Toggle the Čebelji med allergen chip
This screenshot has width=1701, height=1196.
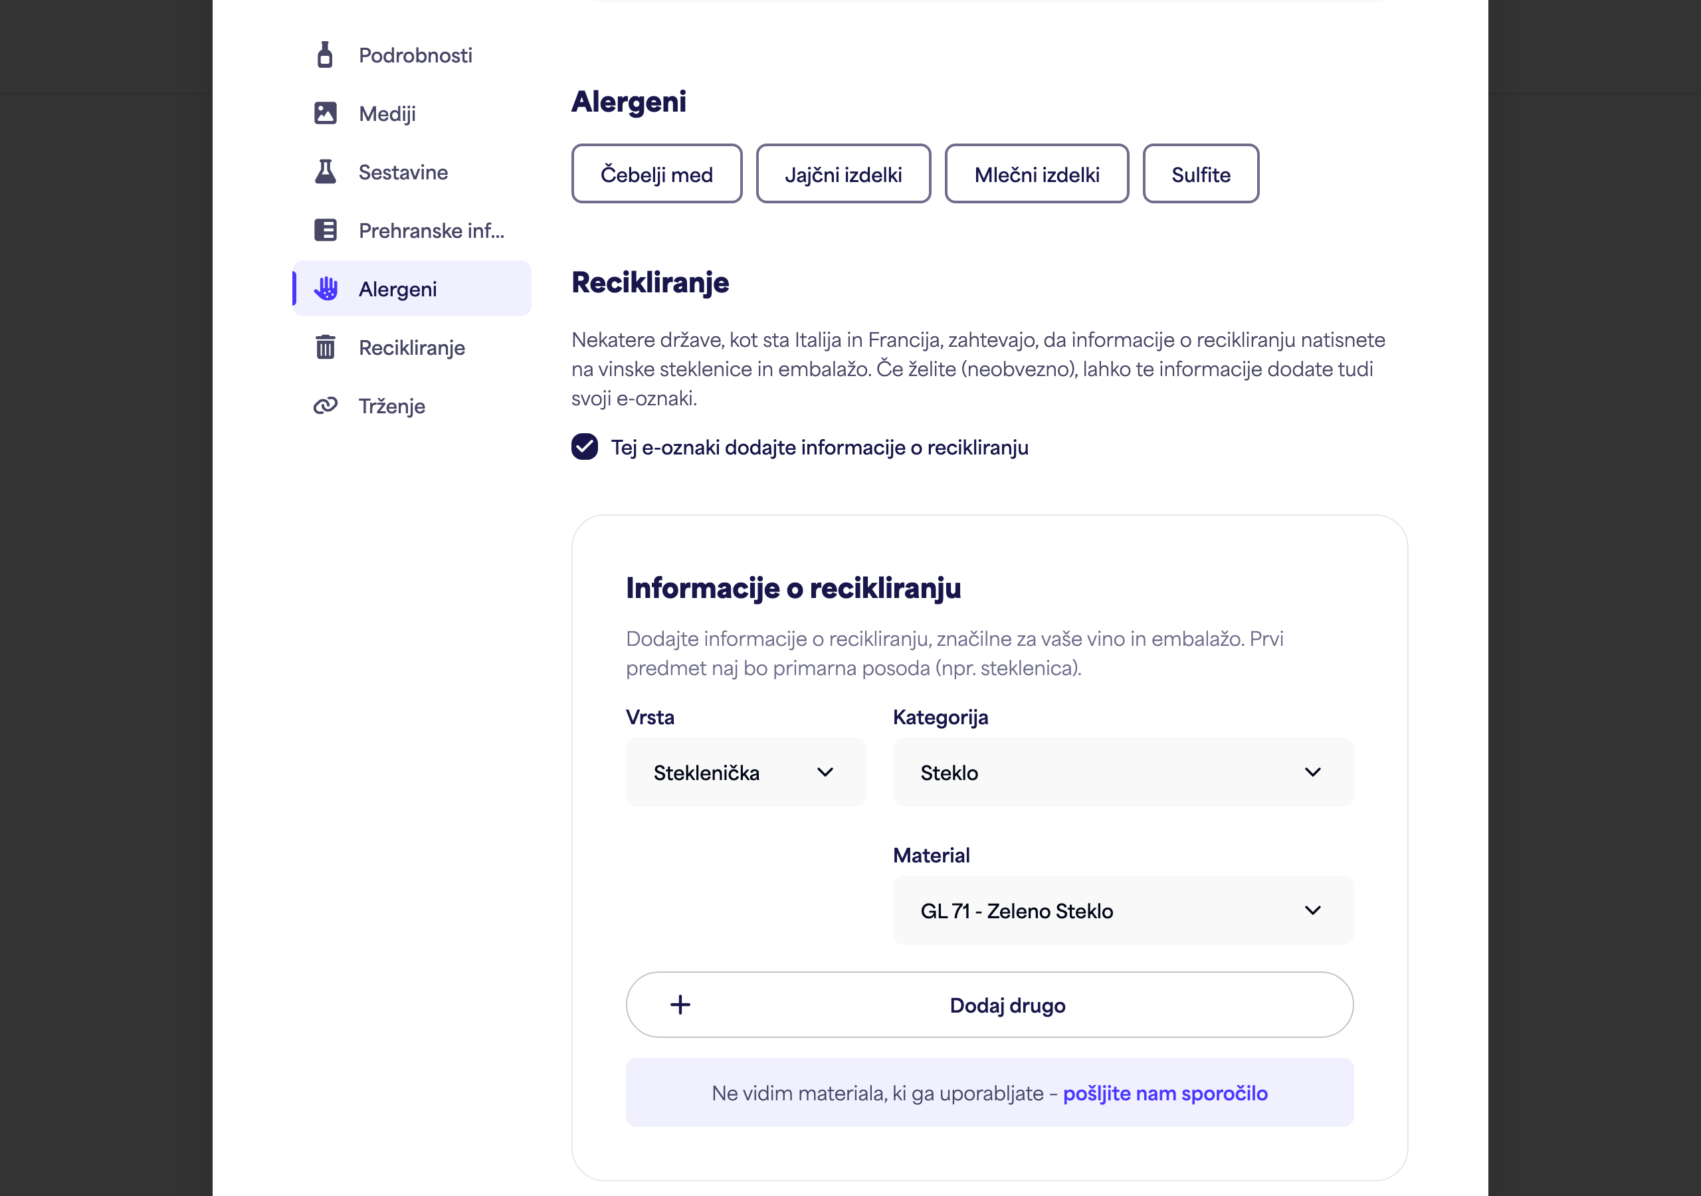(x=656, y=174)
